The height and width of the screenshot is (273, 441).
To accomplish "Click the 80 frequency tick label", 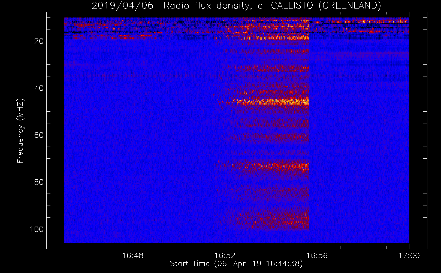I will click(x=39, y=182).
